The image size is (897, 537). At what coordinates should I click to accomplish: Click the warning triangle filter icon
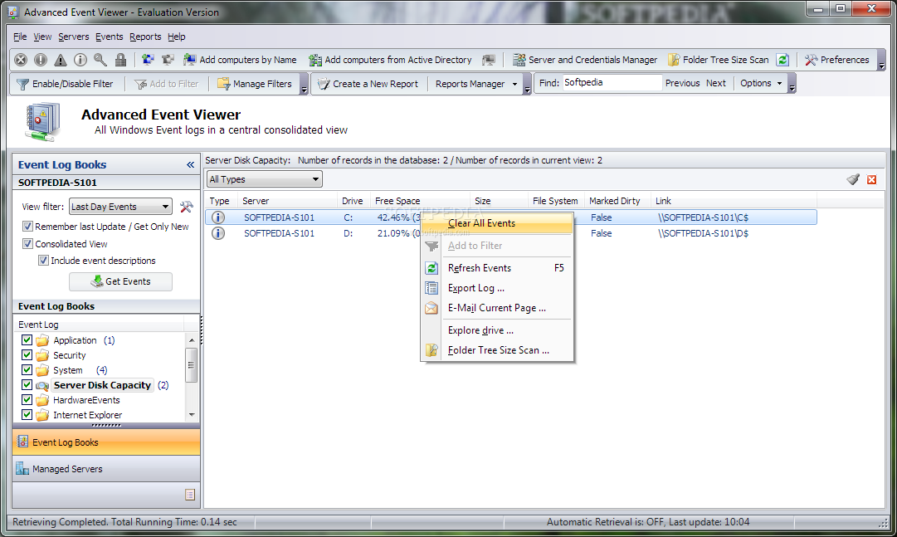[x=61, y=60]
